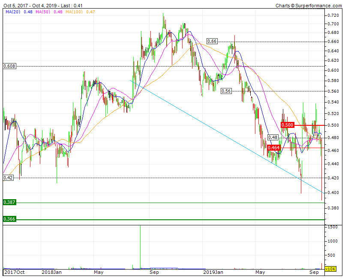Viewport: 345px width, 279px height.
Task: Click the tall green volume spike bar
Action: [x=141, y=247]
